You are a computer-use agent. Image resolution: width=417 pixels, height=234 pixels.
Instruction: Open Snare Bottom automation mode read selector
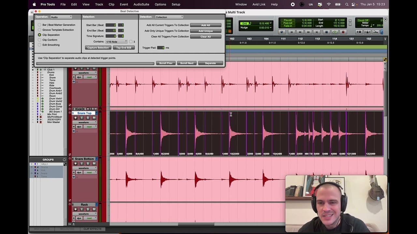pos(90,173)
